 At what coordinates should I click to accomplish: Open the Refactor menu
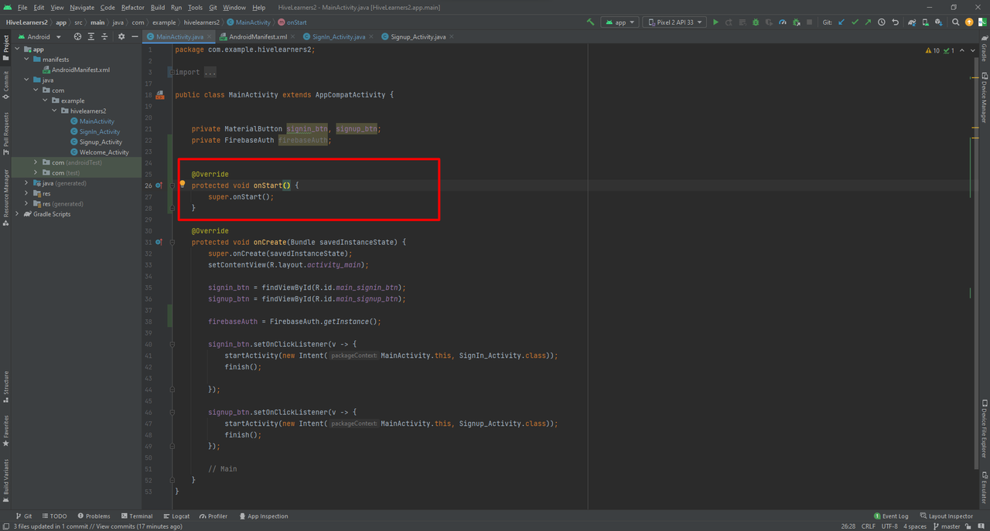pyautogui.click(x=133, y=7)
